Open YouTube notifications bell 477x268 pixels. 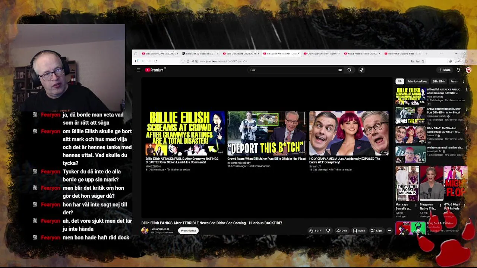tap(458, 70)
